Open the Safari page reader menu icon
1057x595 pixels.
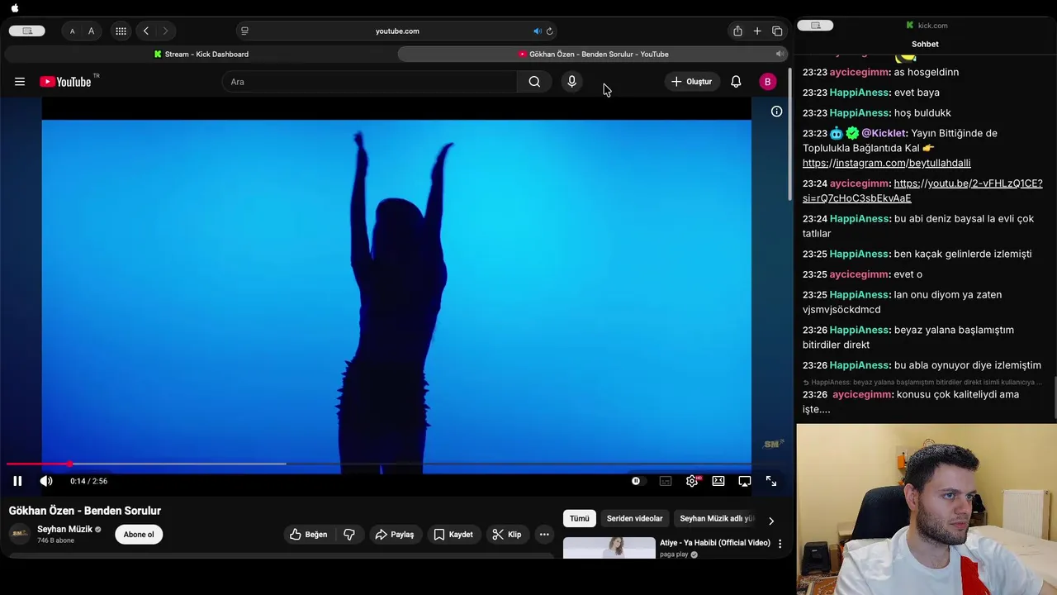coord(244,31)
